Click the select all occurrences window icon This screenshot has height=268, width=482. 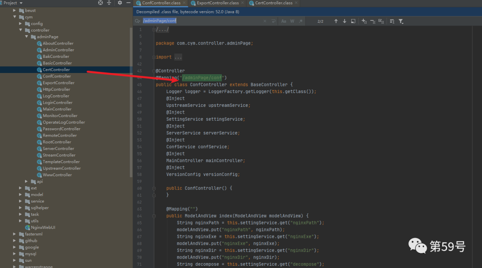point(353,21)
